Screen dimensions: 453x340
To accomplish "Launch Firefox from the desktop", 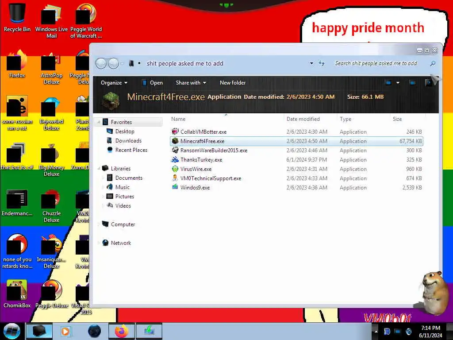I will coord(17,64).
